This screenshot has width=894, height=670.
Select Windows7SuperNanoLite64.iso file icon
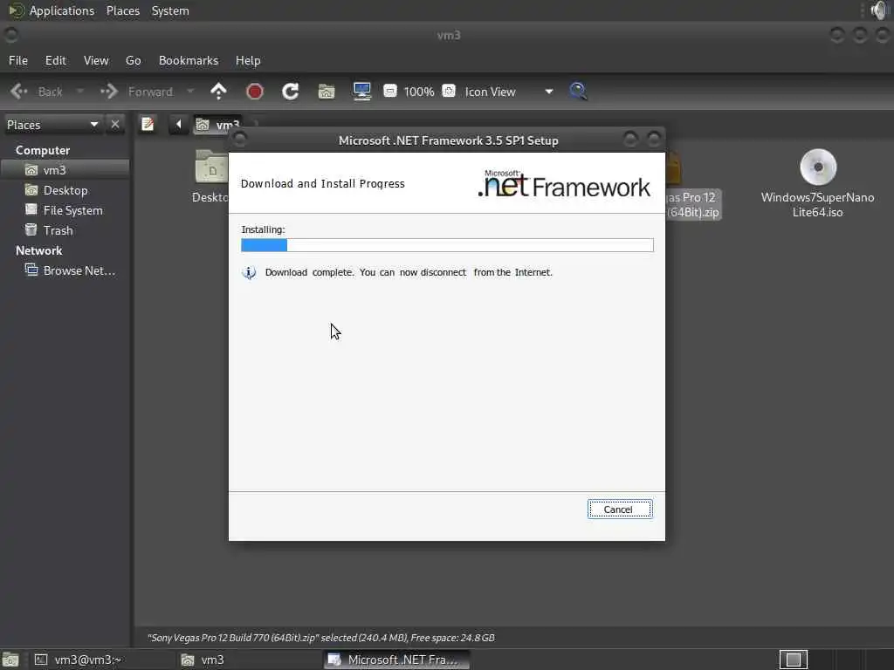[x=817, y=167]
